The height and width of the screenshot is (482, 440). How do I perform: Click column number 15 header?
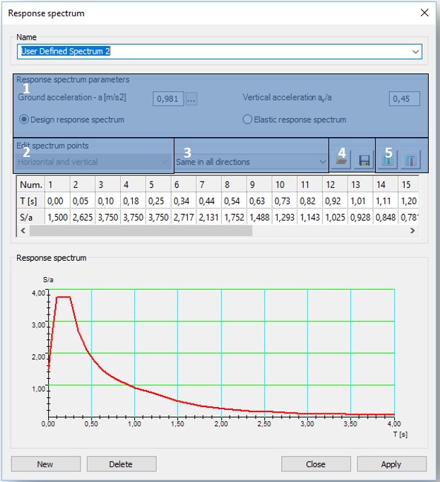tap(408, 184)
